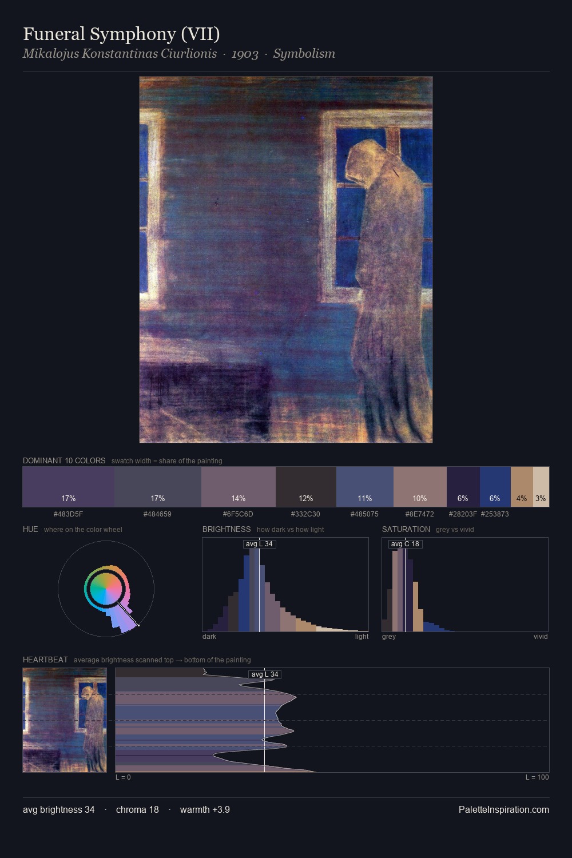Click the 'warmth +3.9' footer stat
Screen dimensions: 572x858
click(x=205, y=809)
